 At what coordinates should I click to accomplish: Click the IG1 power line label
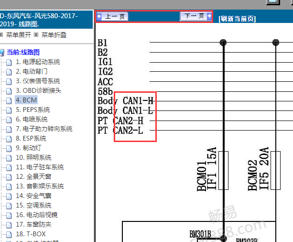point(105,62)
